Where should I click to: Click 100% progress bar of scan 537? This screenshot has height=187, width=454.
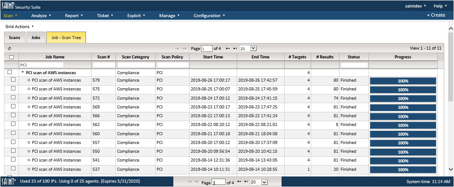403,170
